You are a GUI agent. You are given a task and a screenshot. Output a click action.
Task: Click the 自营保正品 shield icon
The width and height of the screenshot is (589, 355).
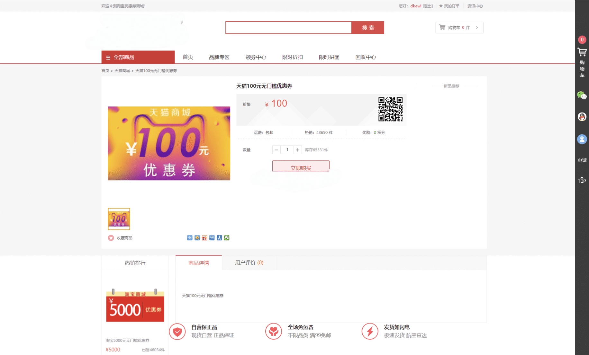click(x=177, y=332)
